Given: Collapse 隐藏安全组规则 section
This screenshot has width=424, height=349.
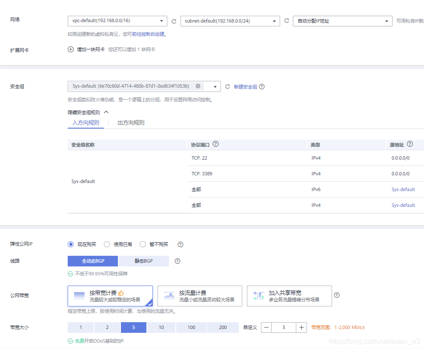Looking at the screenshot, I should pos(88,112).
